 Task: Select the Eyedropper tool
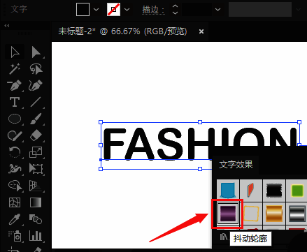point(15,219)
